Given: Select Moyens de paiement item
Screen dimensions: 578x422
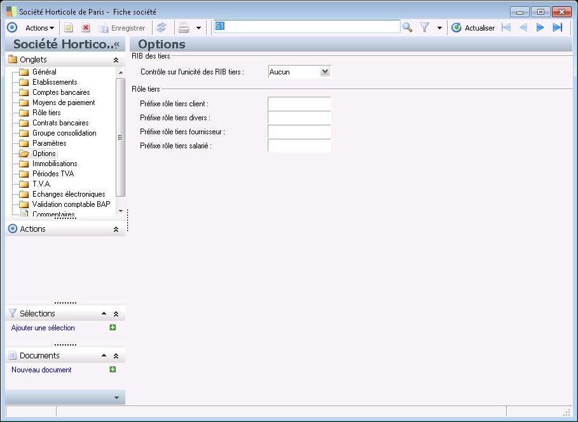Looking at the screenshot, I should [x=64, y=102].
